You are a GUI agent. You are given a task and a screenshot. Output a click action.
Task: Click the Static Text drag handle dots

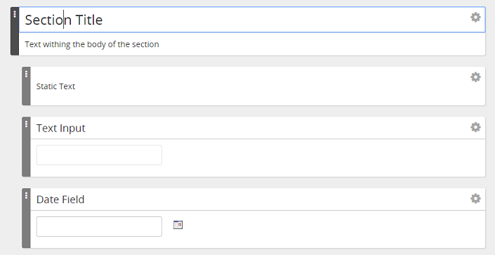(26, 74)
